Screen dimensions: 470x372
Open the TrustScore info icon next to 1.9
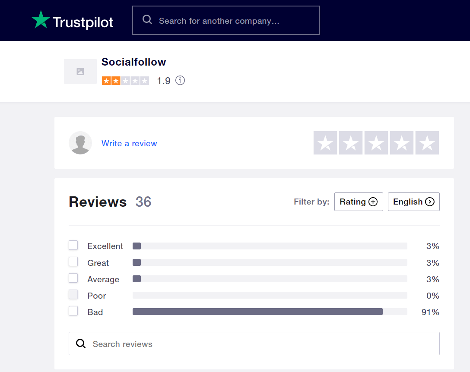click(x=180, y=81)
